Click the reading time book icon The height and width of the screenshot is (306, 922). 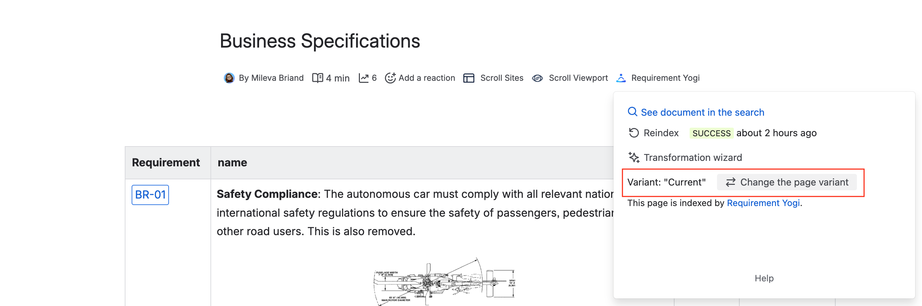317,78
